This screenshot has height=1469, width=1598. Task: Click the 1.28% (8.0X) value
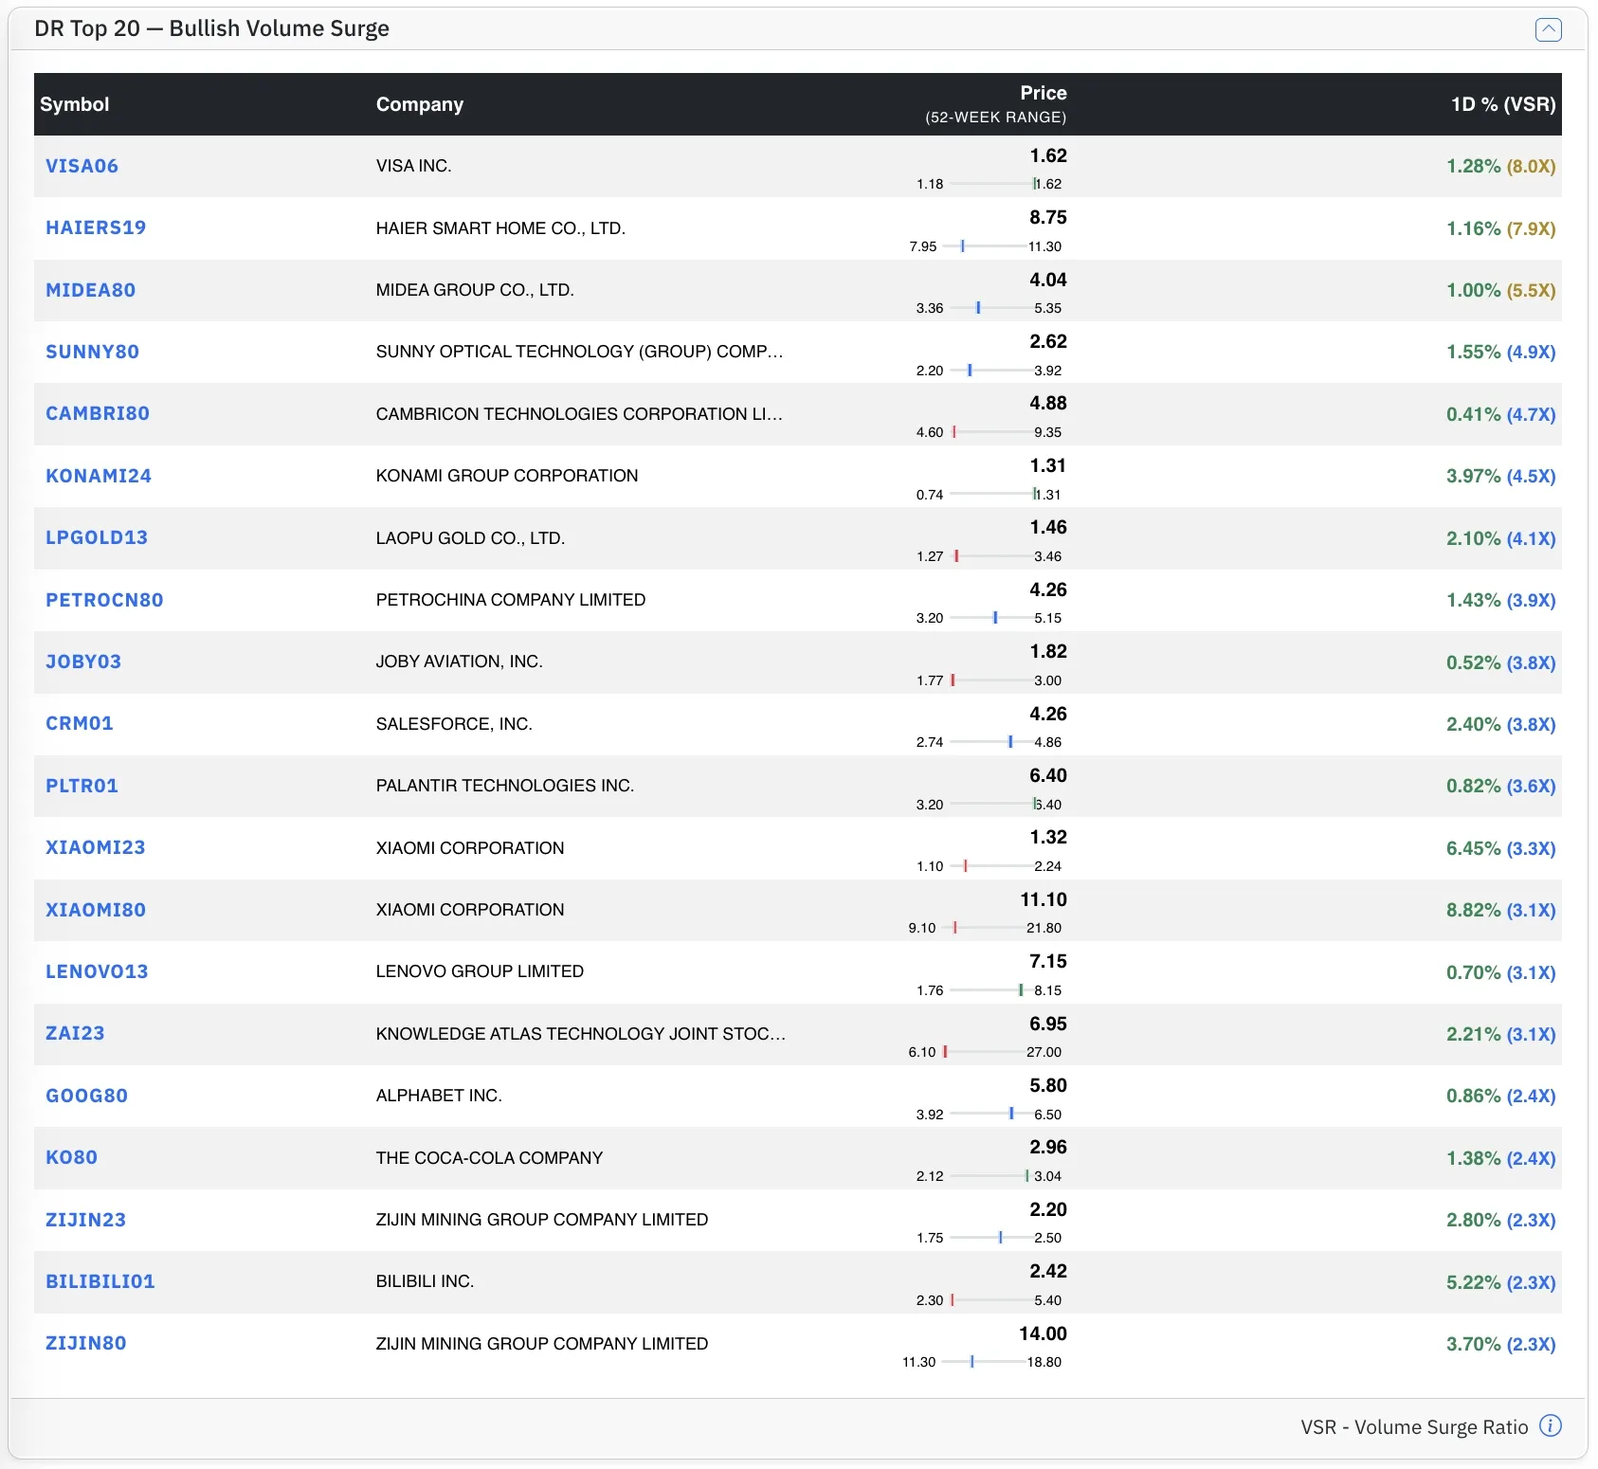(x=1501, y=166)
